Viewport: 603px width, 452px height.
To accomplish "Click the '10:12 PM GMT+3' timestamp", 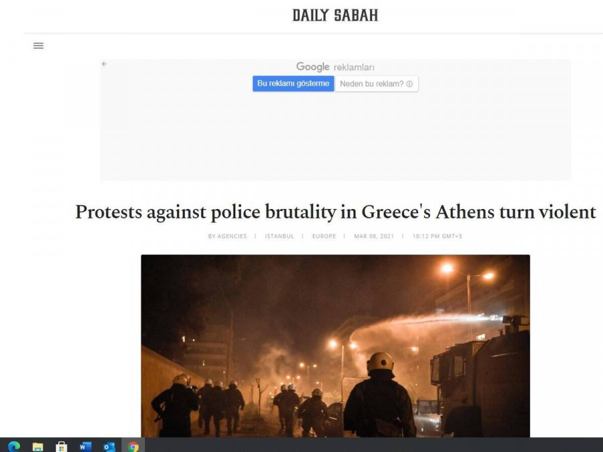I will click(x=437, y=236).
